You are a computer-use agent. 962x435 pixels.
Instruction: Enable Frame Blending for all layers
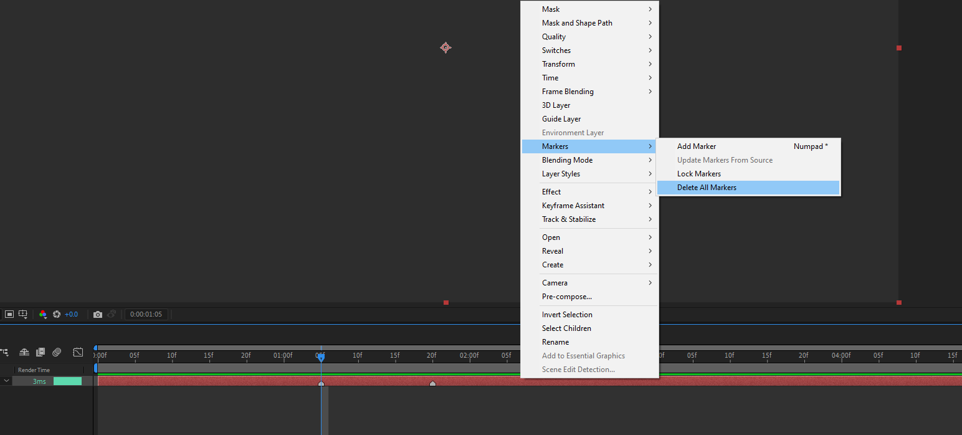40,352
